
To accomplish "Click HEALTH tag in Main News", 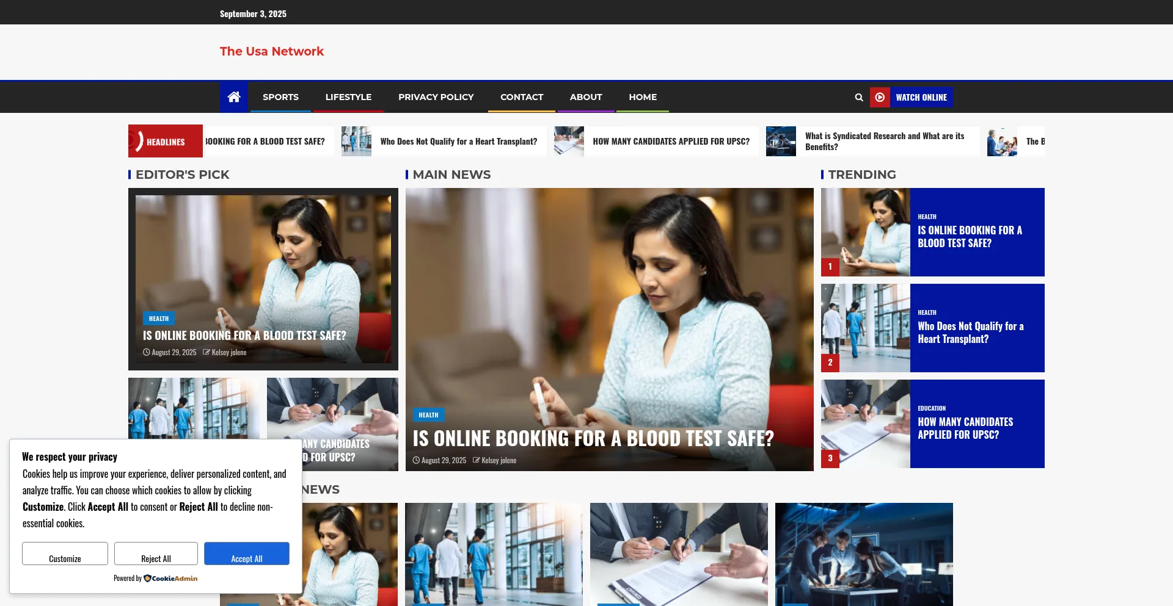I will click(x=428, y=415).
